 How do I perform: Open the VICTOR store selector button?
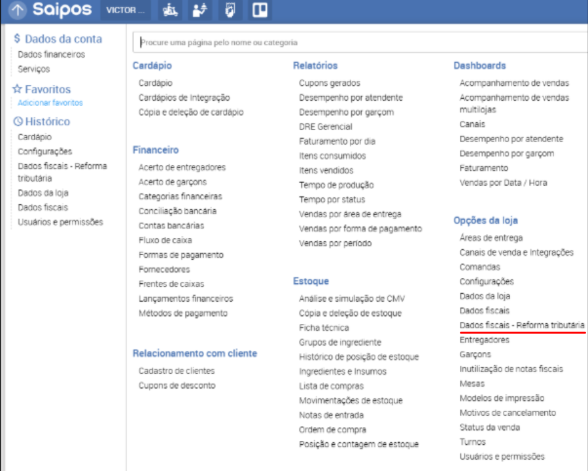(126, 10)
